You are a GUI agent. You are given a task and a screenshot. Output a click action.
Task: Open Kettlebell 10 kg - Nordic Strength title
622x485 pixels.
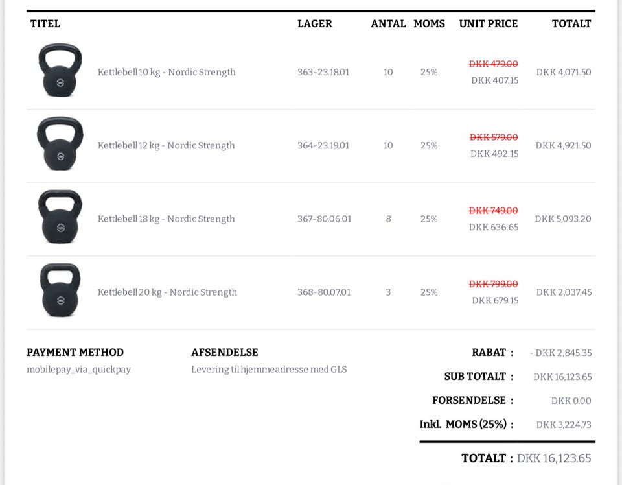click(x=167, y=72)
